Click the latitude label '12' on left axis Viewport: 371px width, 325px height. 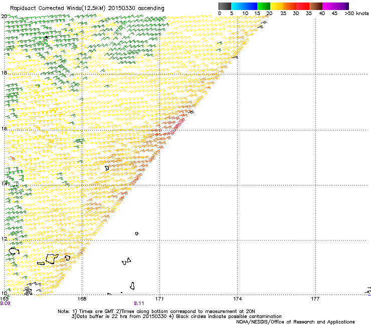(4, 239)
